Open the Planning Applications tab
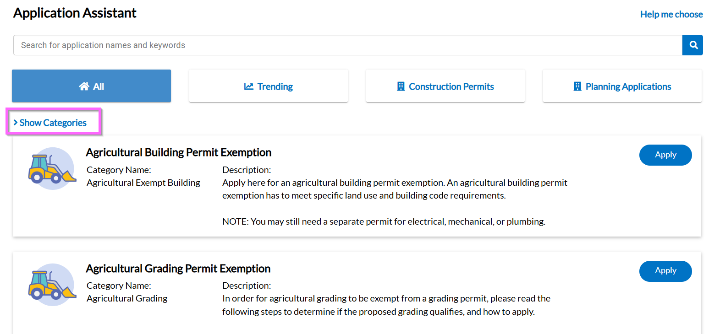Image resolution: width=720 pixels, height=334 pixels. [x=622, y=86]
